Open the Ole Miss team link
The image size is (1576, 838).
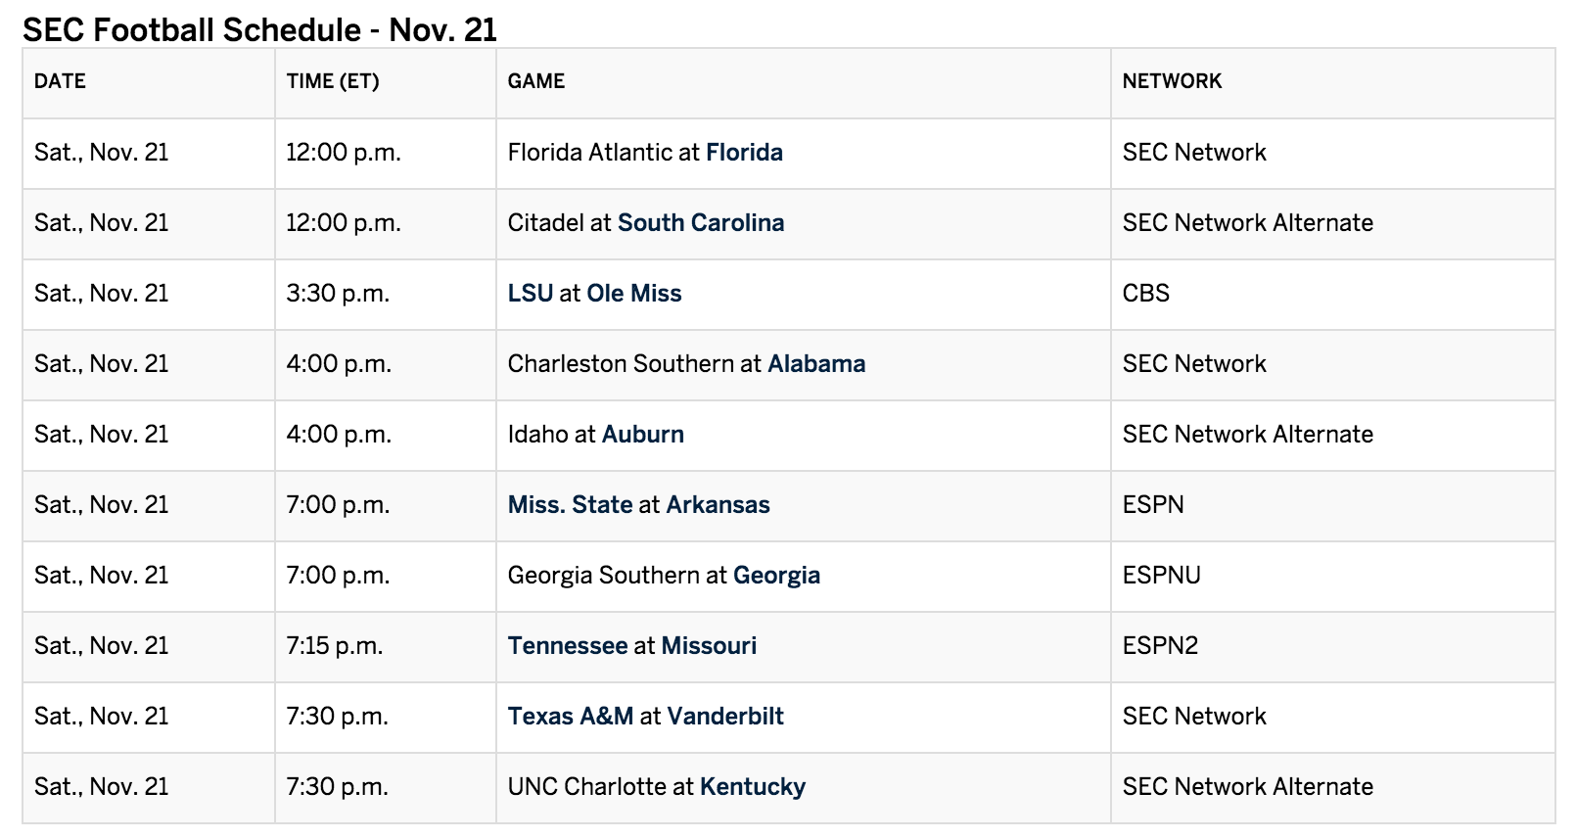pos(634,294)
